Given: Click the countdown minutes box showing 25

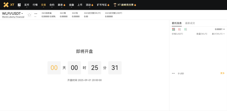Looking at the screenshot, I should tap(95, 68).
